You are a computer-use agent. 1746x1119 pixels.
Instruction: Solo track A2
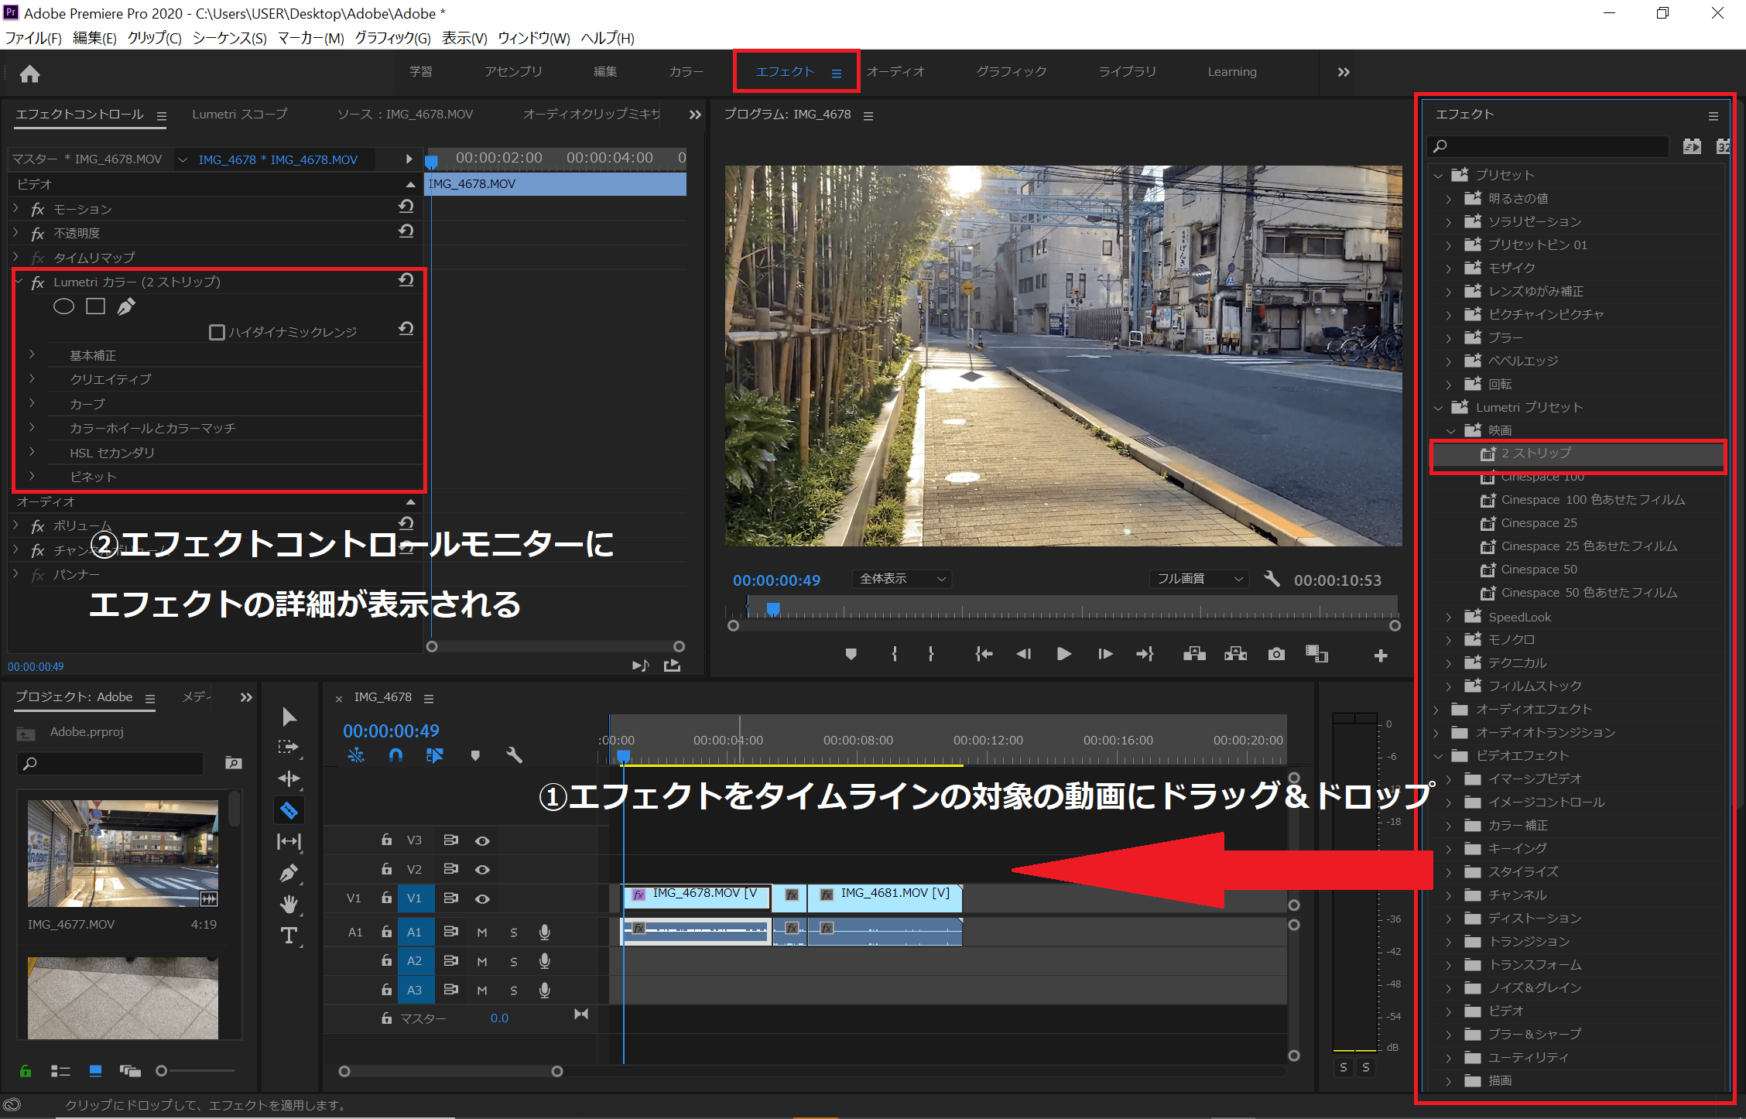pos(514,961)
